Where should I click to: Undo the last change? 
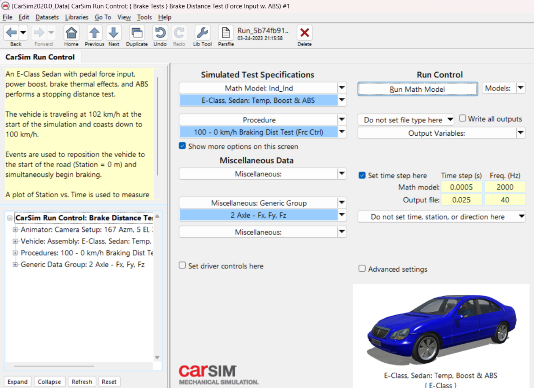click(160, 33)
